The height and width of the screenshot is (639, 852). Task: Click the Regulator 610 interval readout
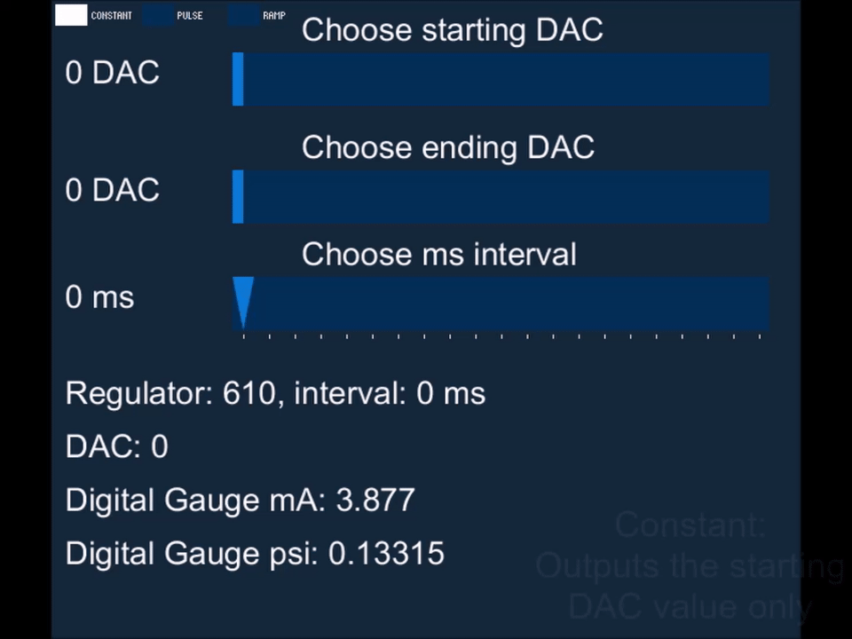(x=275, y=393)
